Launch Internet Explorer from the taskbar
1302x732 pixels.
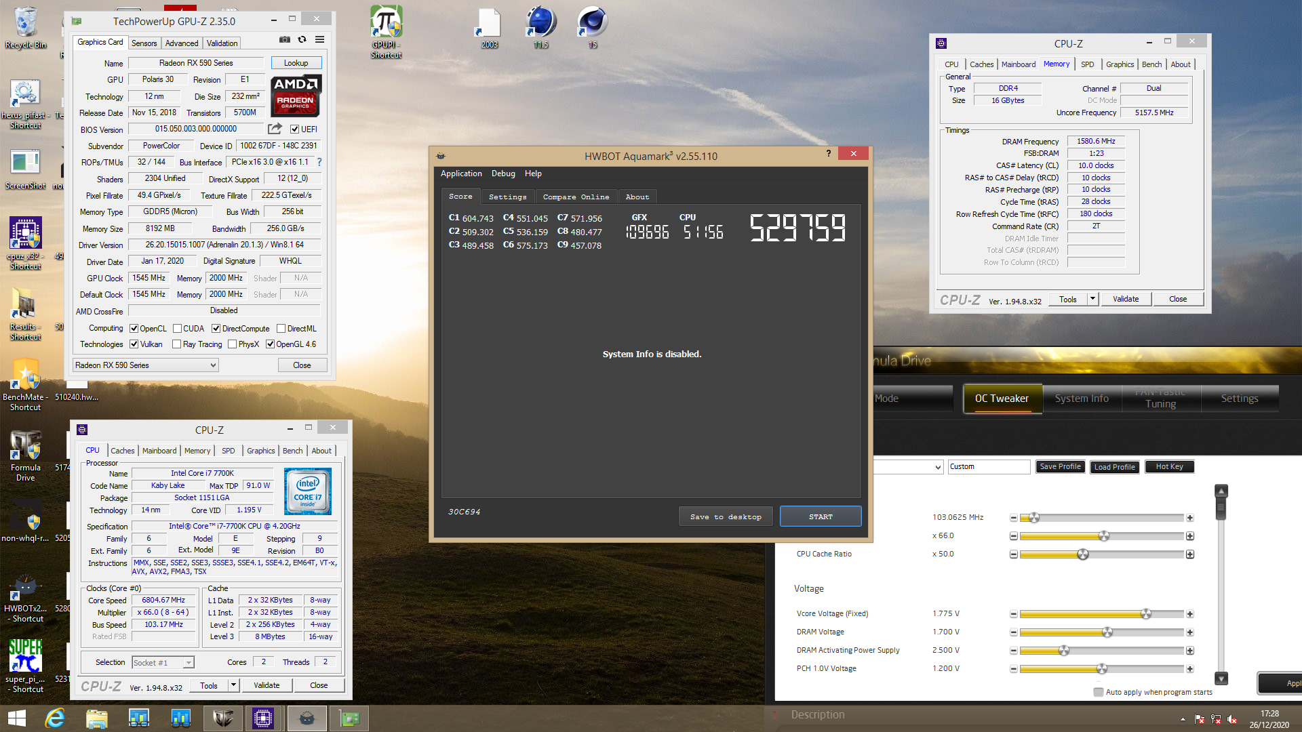[x=55, y=718]
